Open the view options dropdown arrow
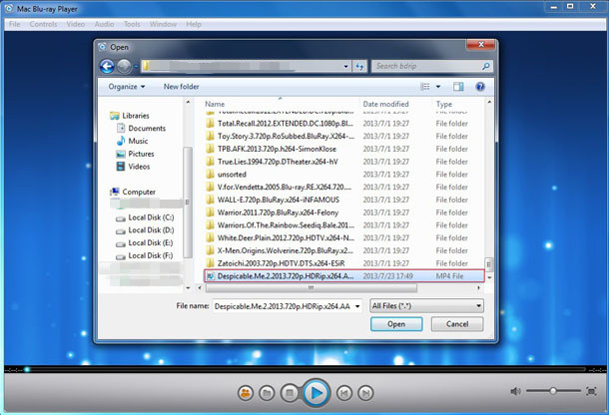 (x=438, y=87)
